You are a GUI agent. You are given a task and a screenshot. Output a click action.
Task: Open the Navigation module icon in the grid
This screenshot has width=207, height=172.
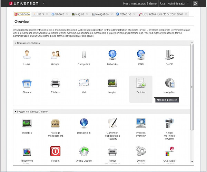point(169,83)
